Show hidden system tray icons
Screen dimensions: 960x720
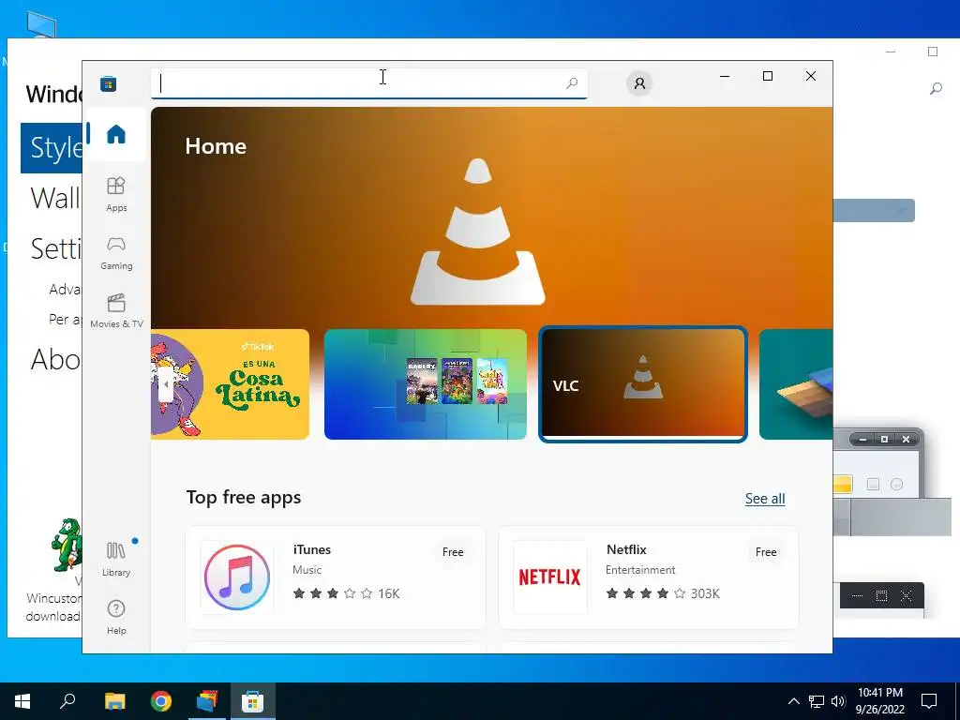(793, 701)
